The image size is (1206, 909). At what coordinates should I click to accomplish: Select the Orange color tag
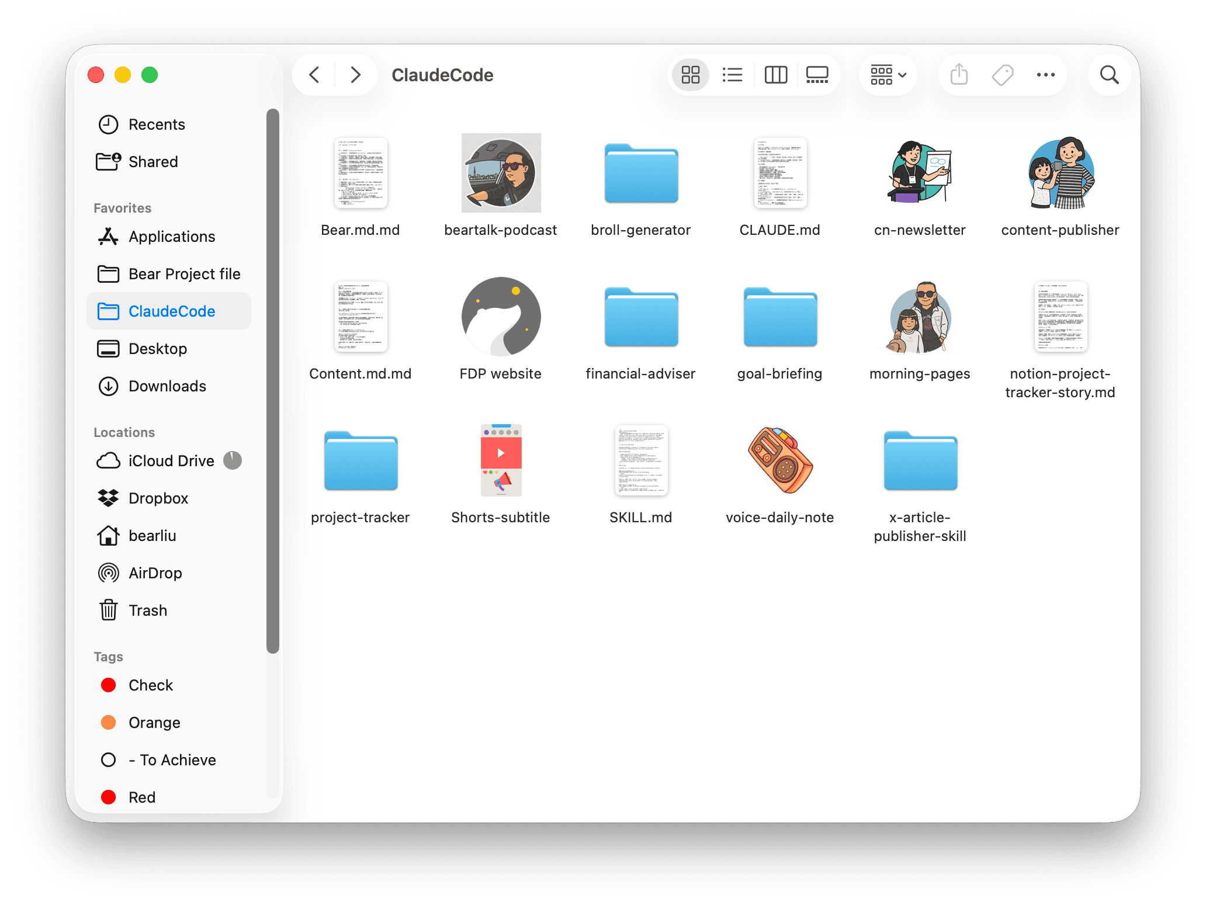point(154,723)
